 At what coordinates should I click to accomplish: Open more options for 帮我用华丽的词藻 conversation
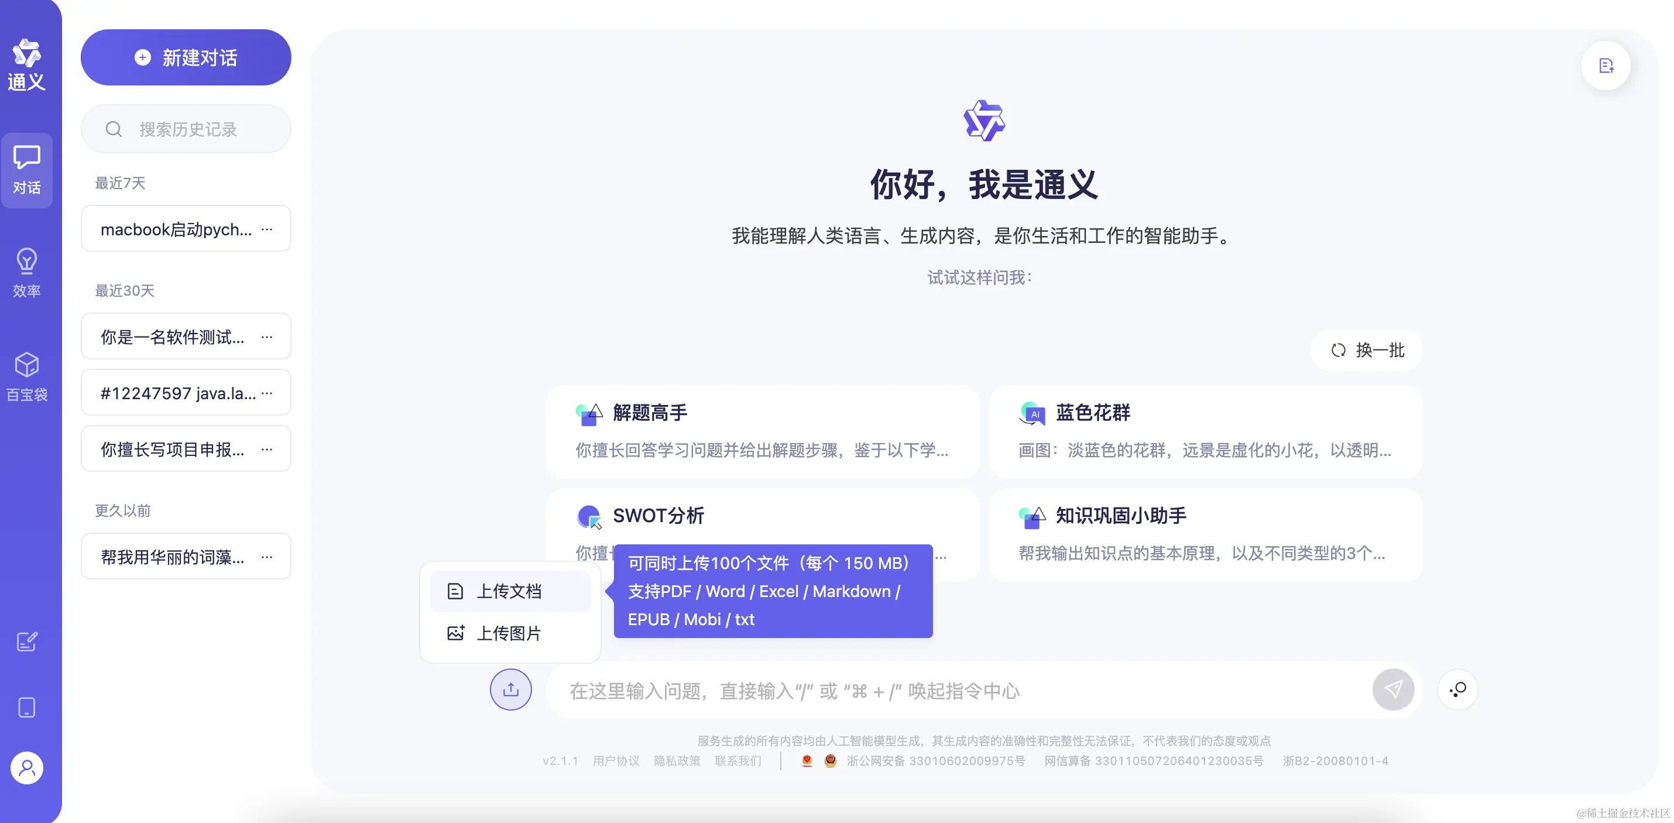(x=267, y=557)
